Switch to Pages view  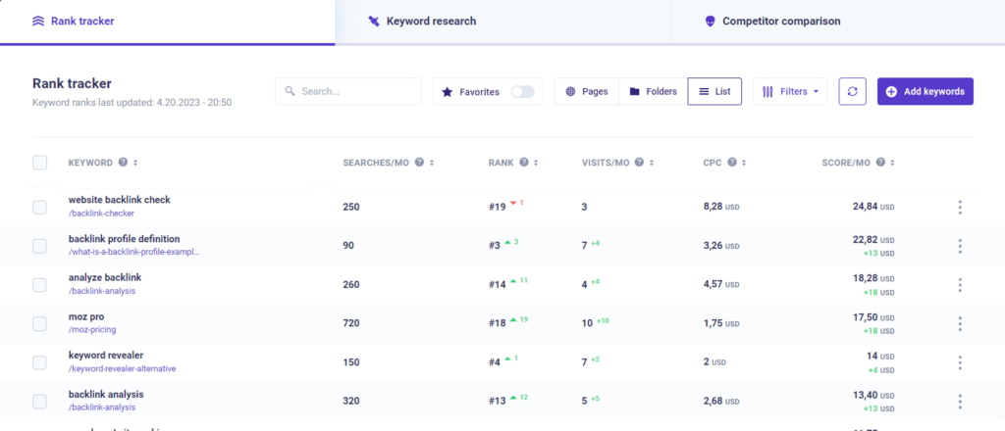pos(587,91)
